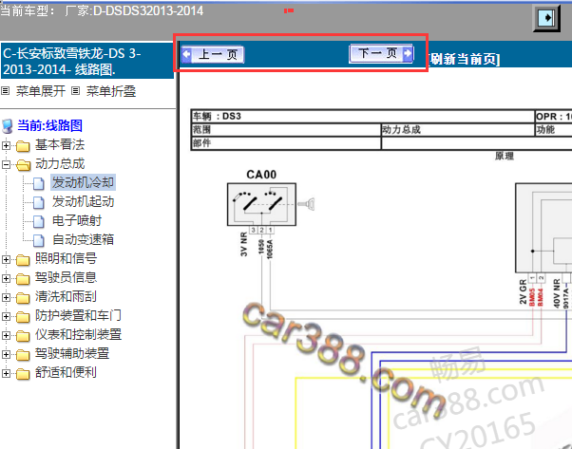Click the 驾驶员信息 folder icon
This screenshot has height=449, width=572.
23,278
